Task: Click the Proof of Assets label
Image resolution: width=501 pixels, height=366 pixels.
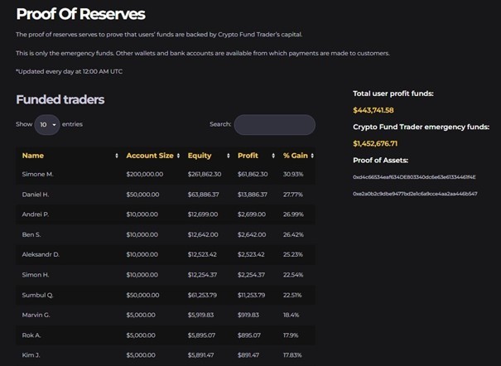Action: tap(381, 160)
